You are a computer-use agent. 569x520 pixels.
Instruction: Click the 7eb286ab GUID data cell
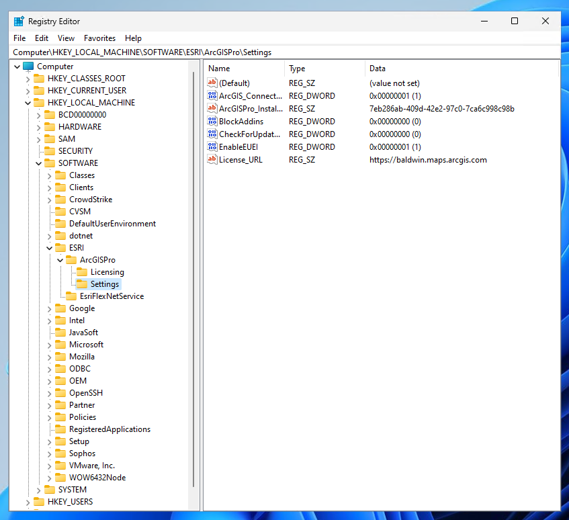[x=441, y=108]
